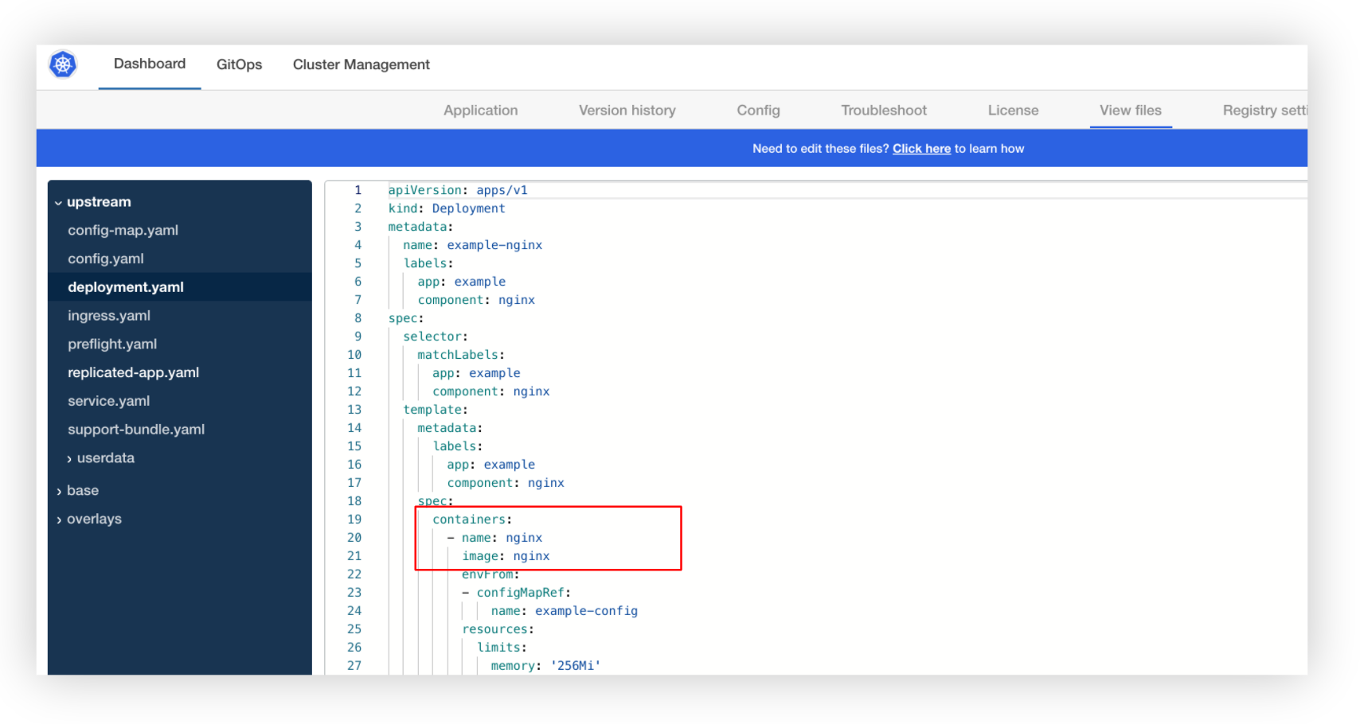1360x724 pixels.
Task: Open the GitOps section
Action: [239, 64]
